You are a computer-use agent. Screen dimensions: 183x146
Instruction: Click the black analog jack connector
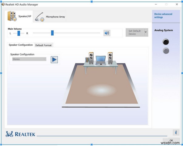click(x=166, y=41)
